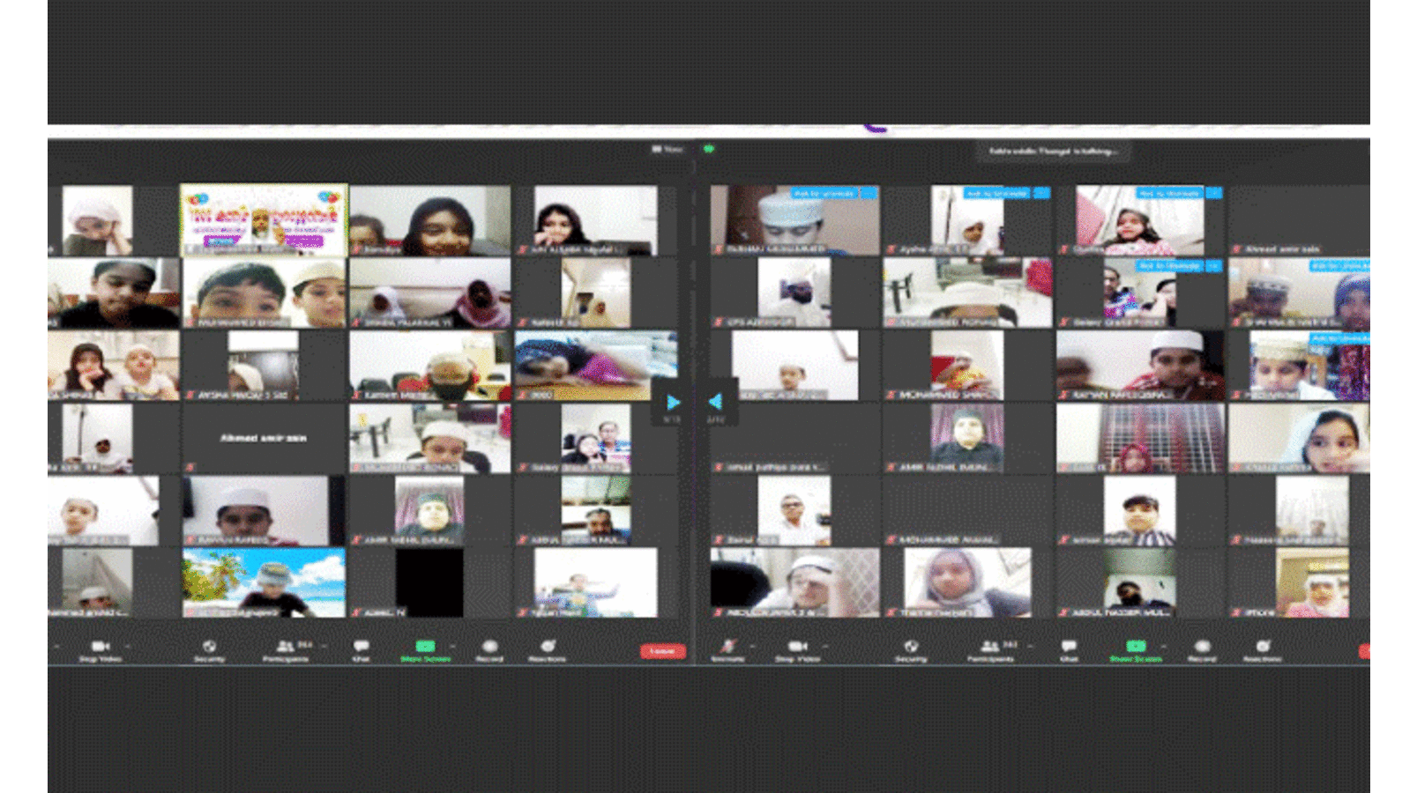Click Ask to Unmute on first right-window tile

coord(823,193)
